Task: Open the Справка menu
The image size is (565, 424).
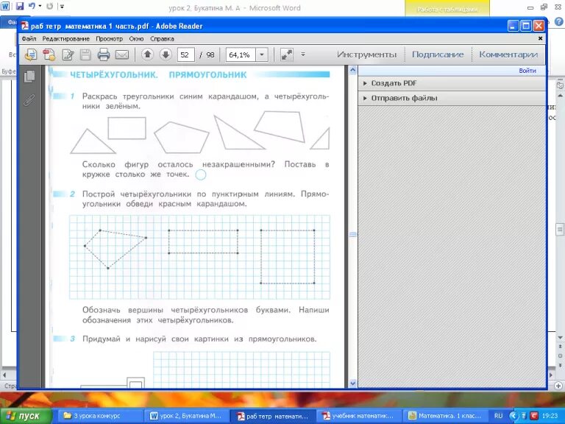Action: click(162, 38)
